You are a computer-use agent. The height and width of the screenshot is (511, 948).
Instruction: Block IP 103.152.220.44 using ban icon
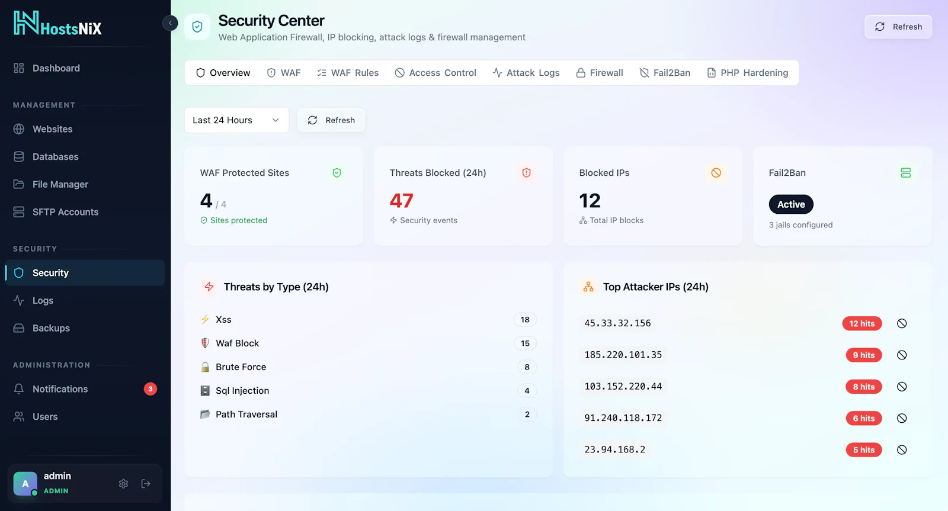pyautogui.click(x=902, y=387)
